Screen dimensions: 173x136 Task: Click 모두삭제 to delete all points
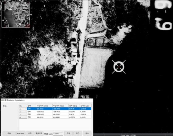coord(39,133)
